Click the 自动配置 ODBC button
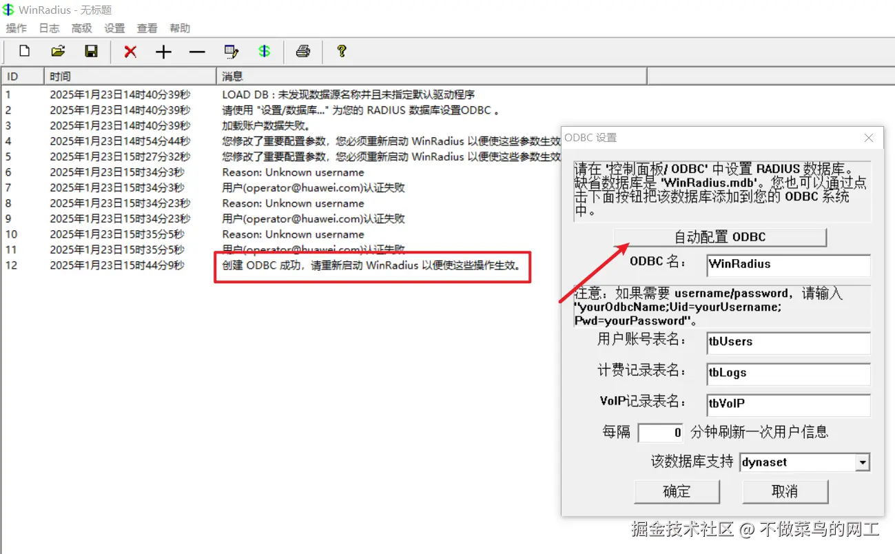 click(x=720, y=237)
